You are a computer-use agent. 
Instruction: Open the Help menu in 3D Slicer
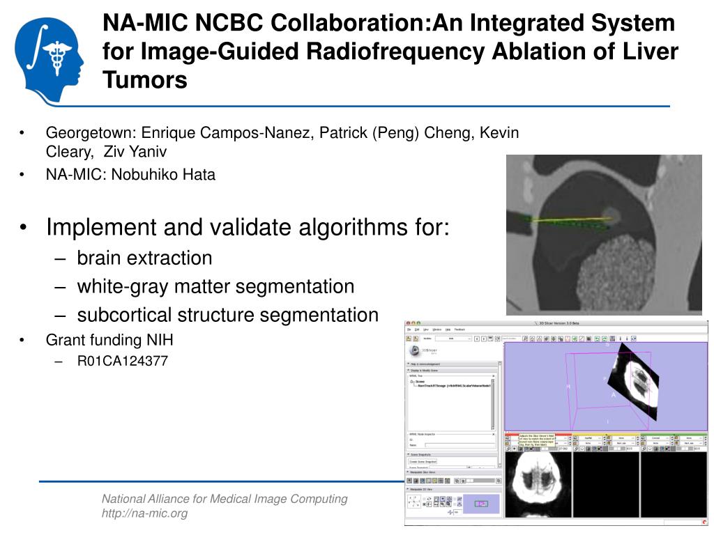(x=448, y=329)
